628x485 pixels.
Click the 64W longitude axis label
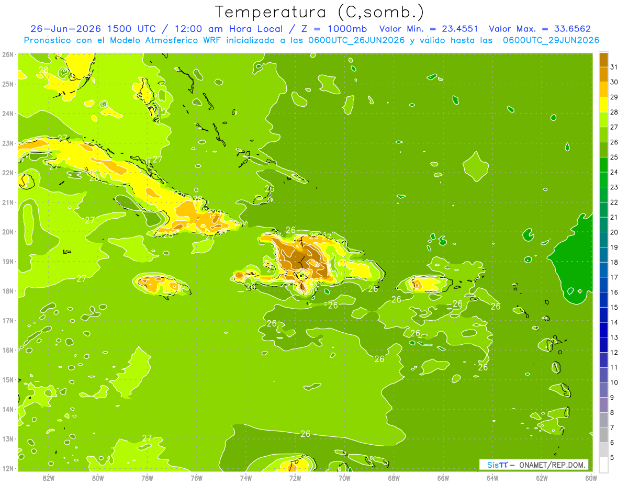pos(492,478)
